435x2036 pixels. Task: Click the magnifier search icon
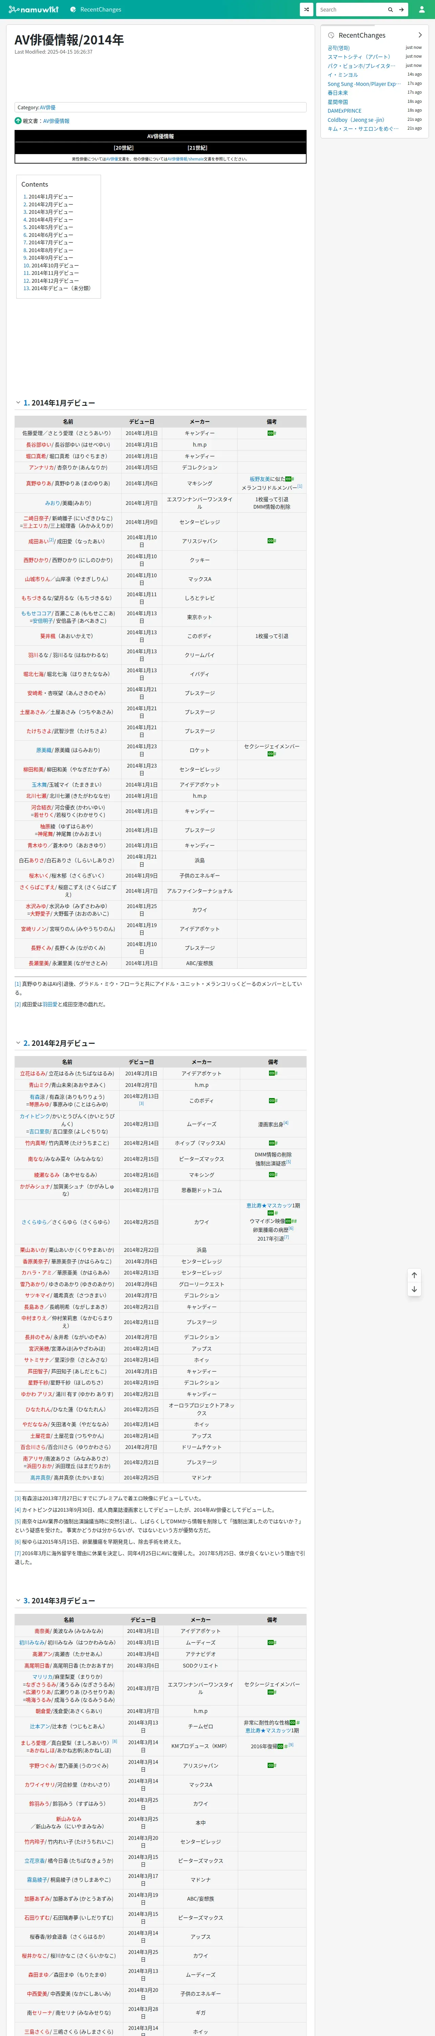(390, 10)
